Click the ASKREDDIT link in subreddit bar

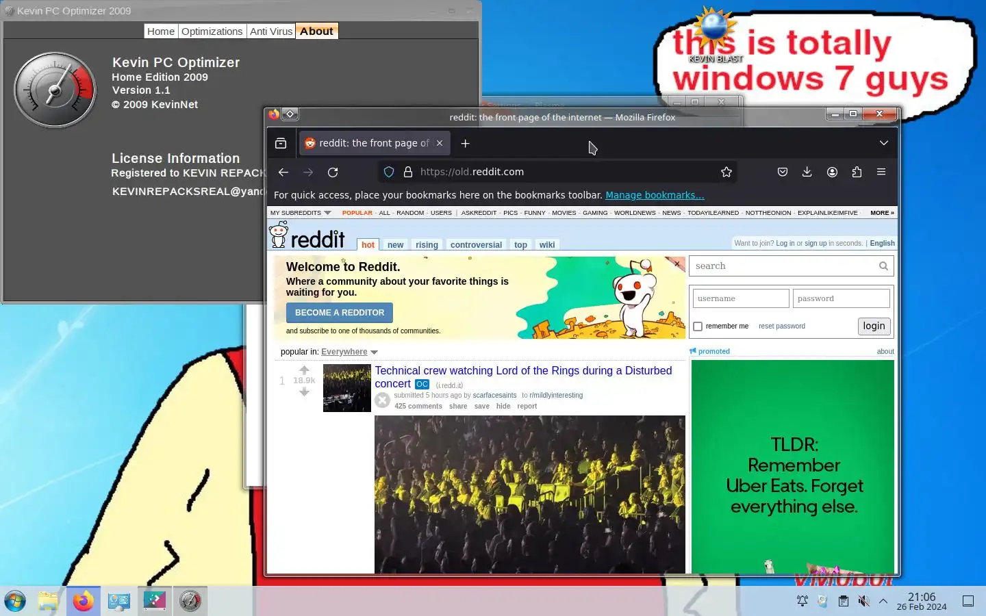coord(479,213)
